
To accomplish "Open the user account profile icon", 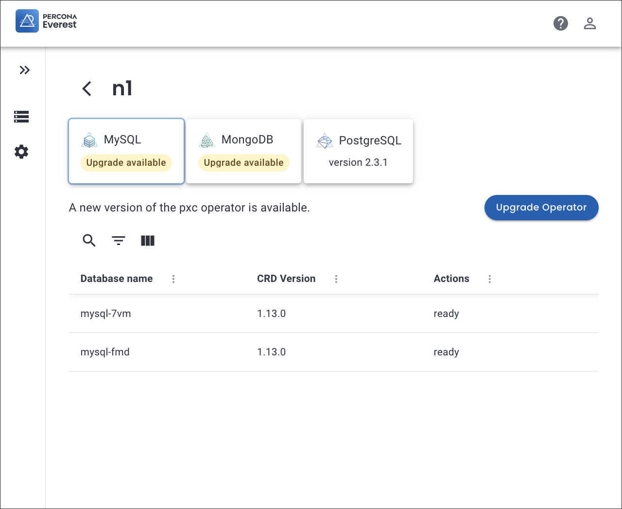I will [589, 23].
